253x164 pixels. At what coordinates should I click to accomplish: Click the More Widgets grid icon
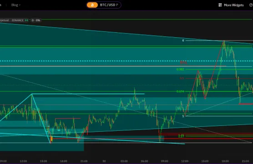coord(220,5)
